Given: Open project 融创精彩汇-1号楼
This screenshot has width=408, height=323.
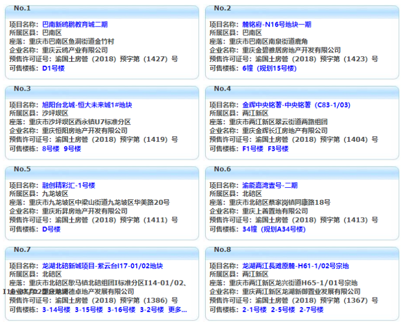Looking at the screenshot, I should [x=69, y=186].
